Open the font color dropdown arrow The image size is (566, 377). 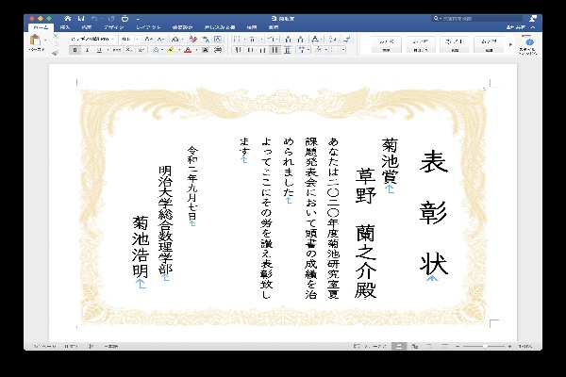click(196, 50)
